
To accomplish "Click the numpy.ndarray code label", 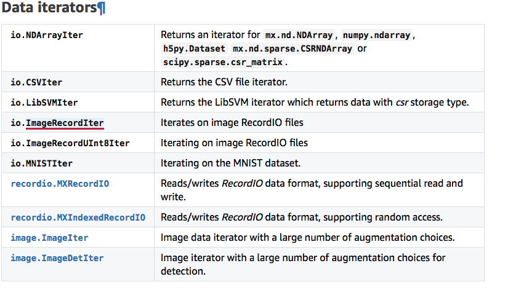I will tap(377, 36).
